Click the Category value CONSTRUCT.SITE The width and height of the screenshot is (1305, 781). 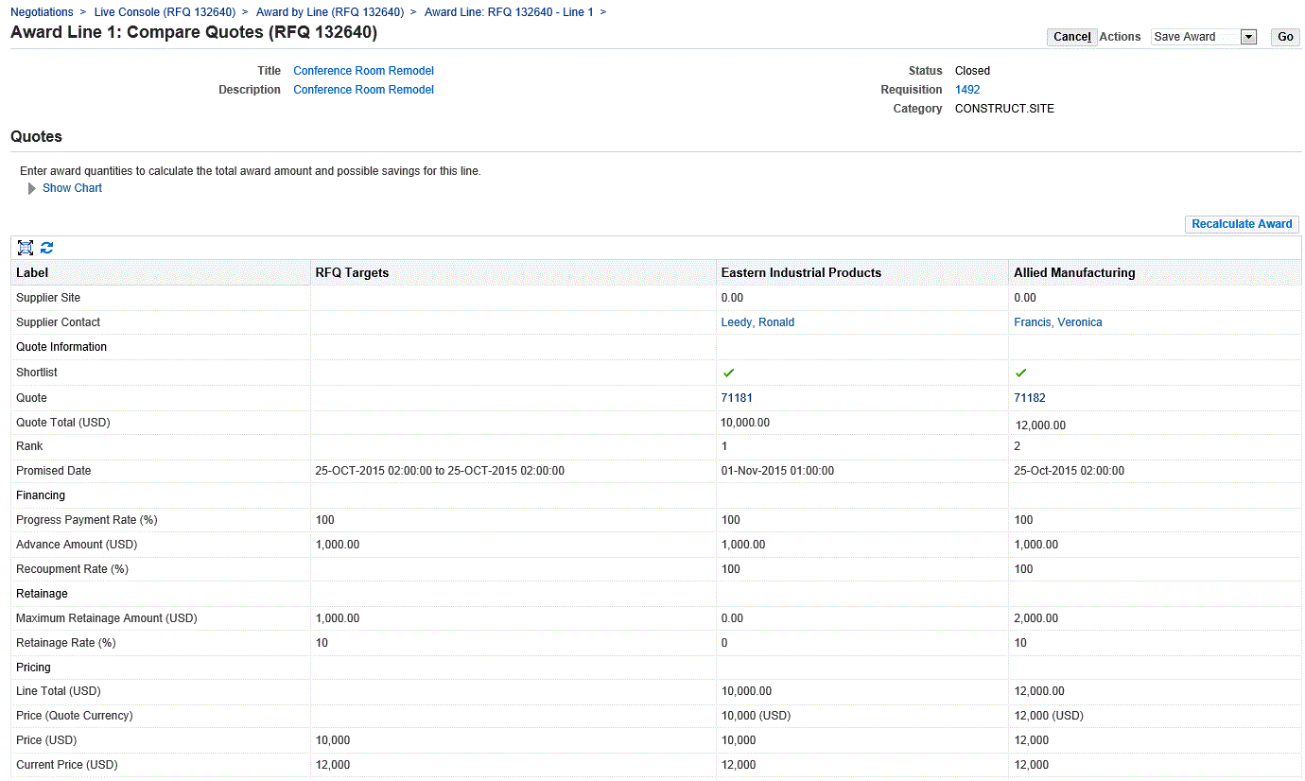tap(1004, 109)
